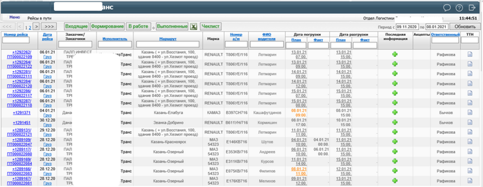Focus the Маршрут filter field

pyautogui.click(x=167, y=45)
